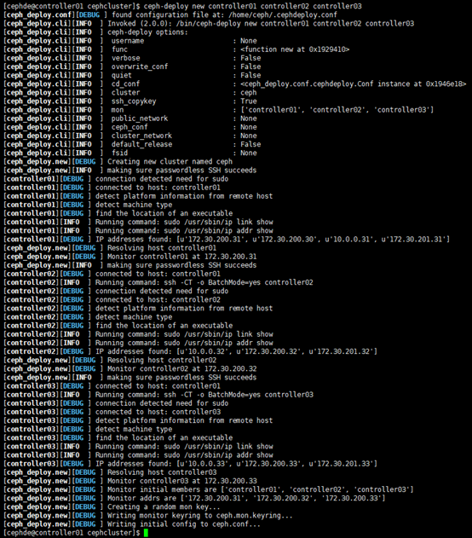This screenshot has height=538, width=472.
Task: Click the 'Monitor addrs are' line
Action: (194, 498)
